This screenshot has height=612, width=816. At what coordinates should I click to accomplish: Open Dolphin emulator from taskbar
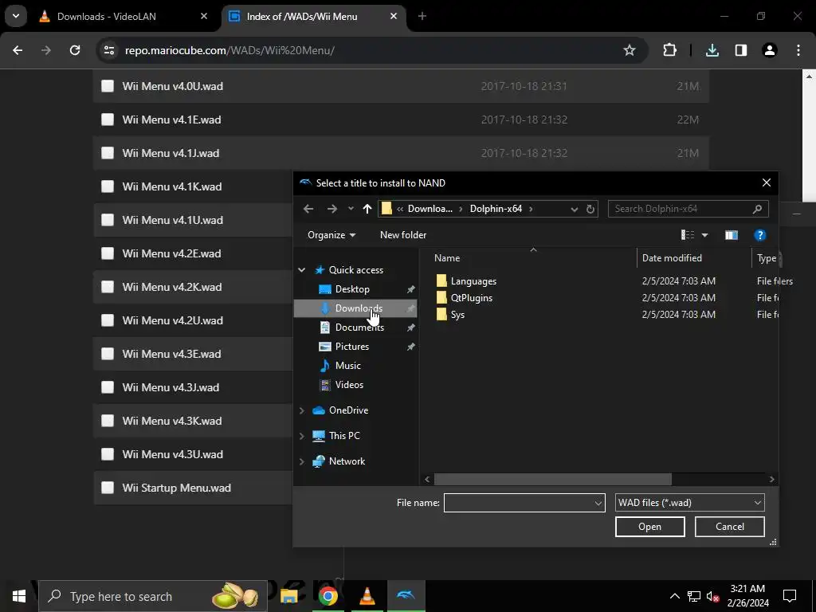click(x=406, y=596)
